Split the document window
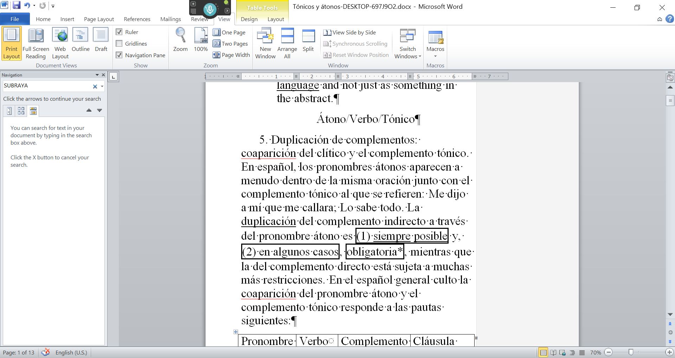Screen dimensions: 675x358 point(308,40)
